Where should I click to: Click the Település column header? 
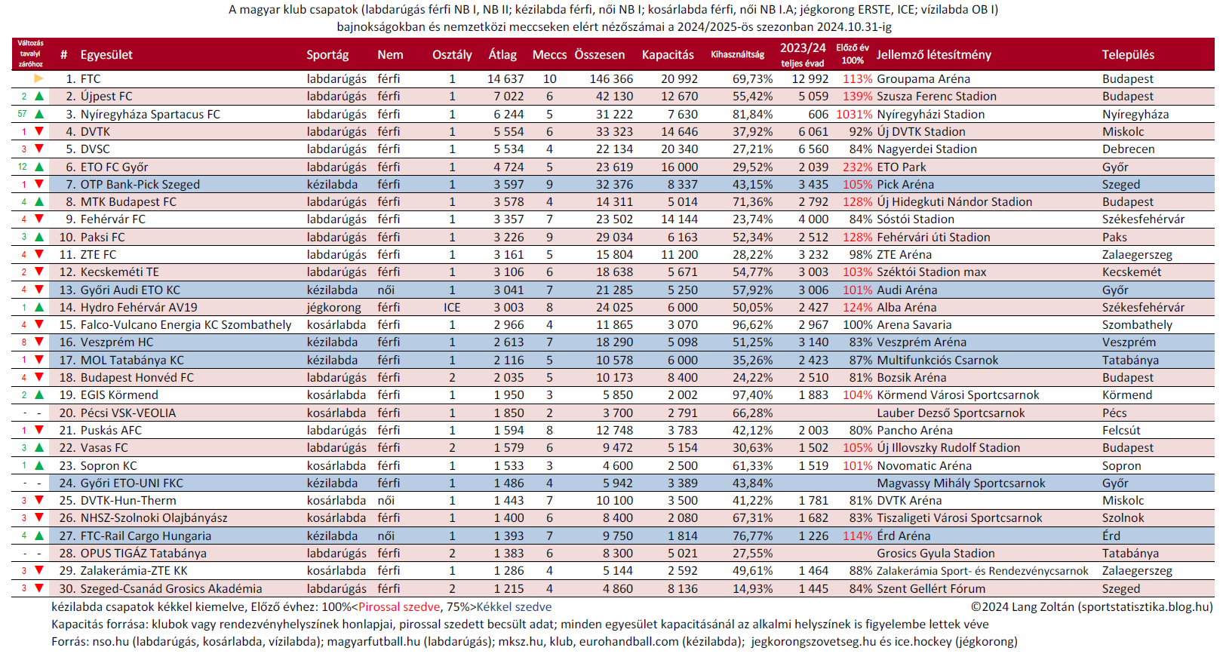pyautogui.click(x=1128, y=54)
